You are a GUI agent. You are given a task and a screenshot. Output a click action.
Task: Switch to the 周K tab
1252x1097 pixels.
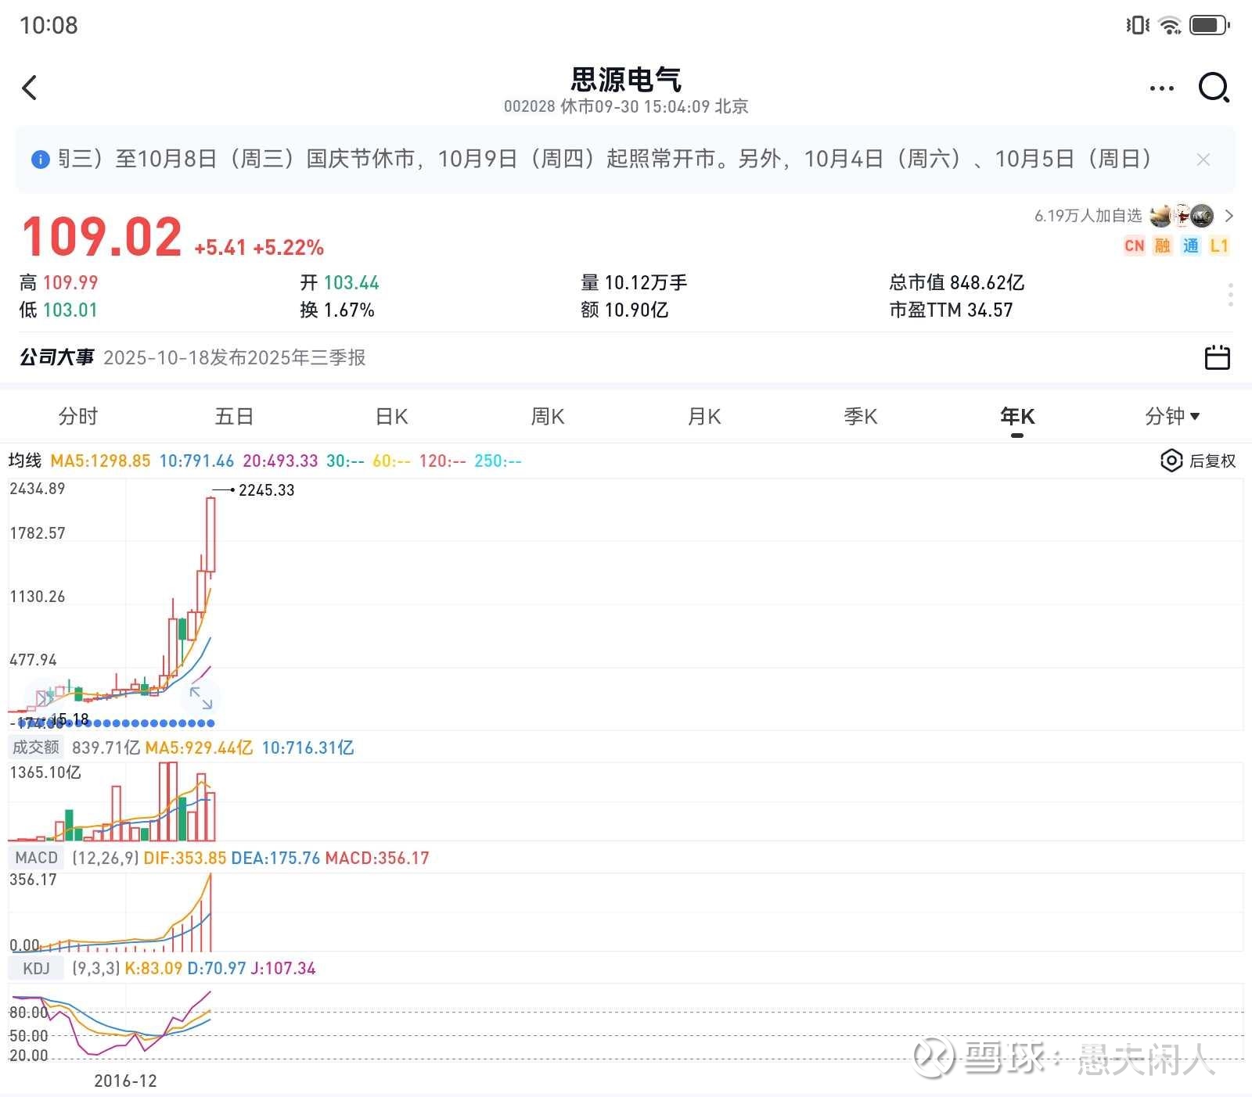point(548,416)
